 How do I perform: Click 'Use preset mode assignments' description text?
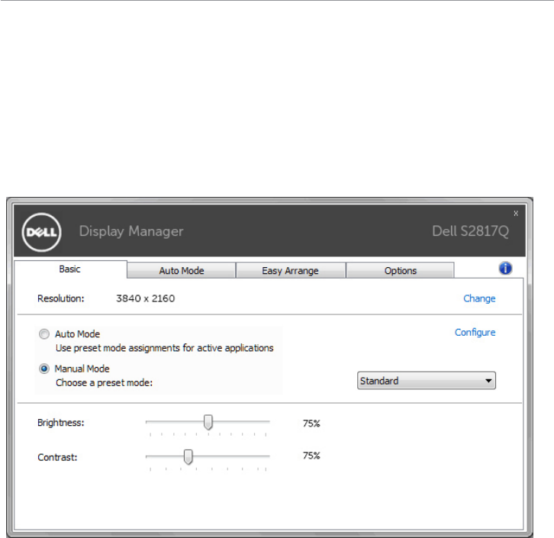coord(164,348)
